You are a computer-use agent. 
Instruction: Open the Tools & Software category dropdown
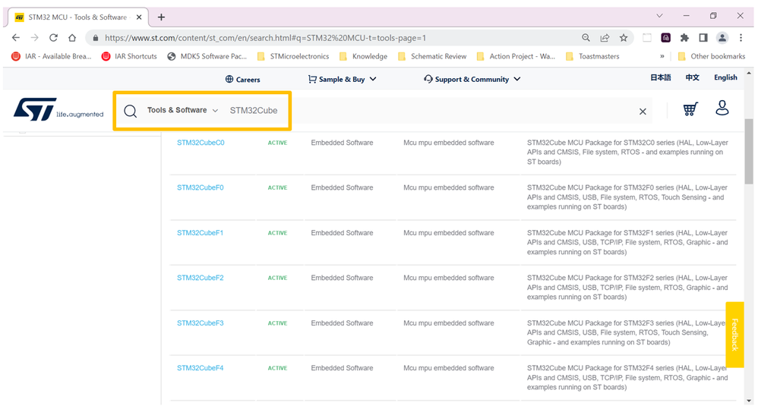(182, 110)
